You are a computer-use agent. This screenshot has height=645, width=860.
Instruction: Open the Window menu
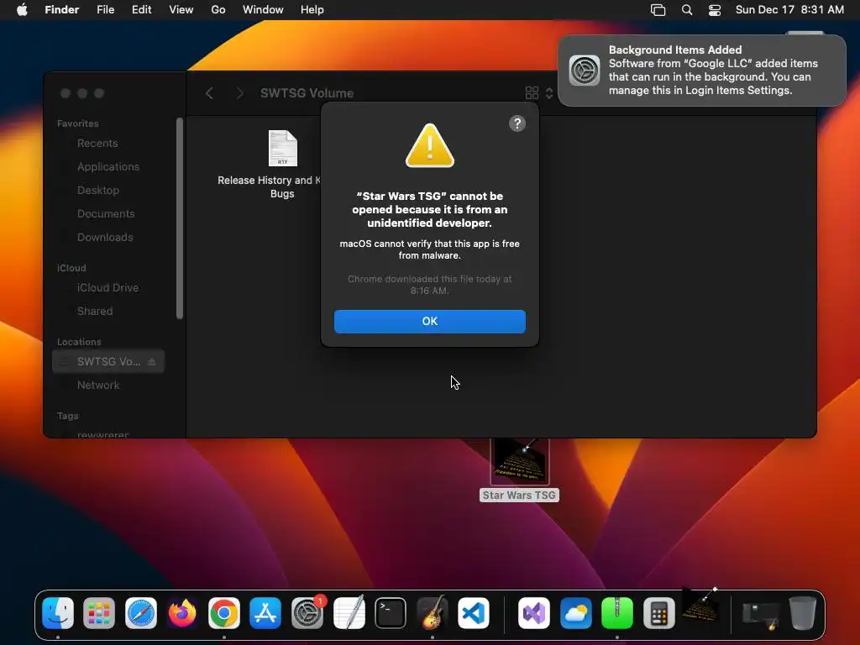[263, 10]
